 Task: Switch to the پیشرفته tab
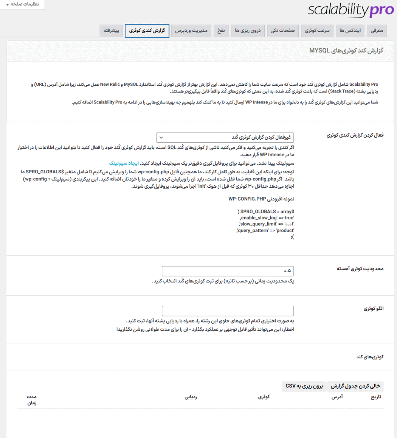(111, 31)
